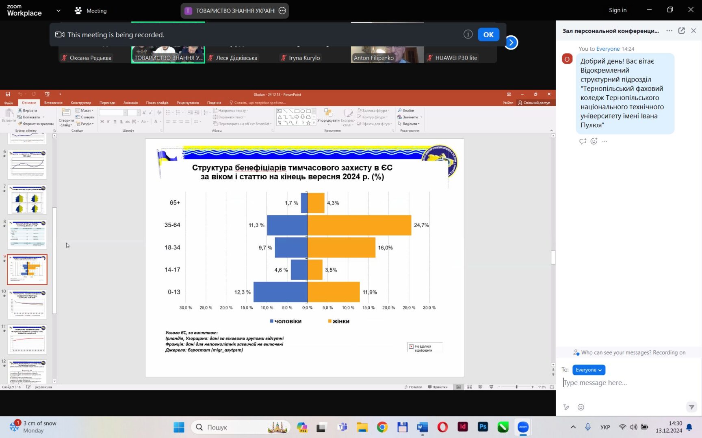Screen dimensions: 702x438
Task: Show next participants with arrow
Action: [x=511, y=42]
